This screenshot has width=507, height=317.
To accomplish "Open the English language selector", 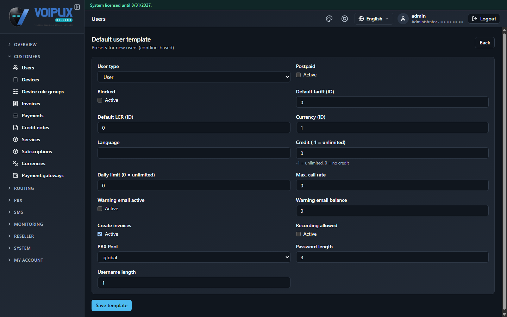I will [x=374, y=19].
